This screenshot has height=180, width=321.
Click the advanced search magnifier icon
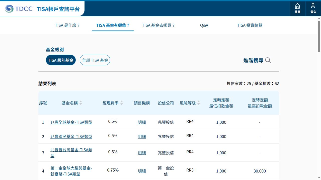(268, 60)
